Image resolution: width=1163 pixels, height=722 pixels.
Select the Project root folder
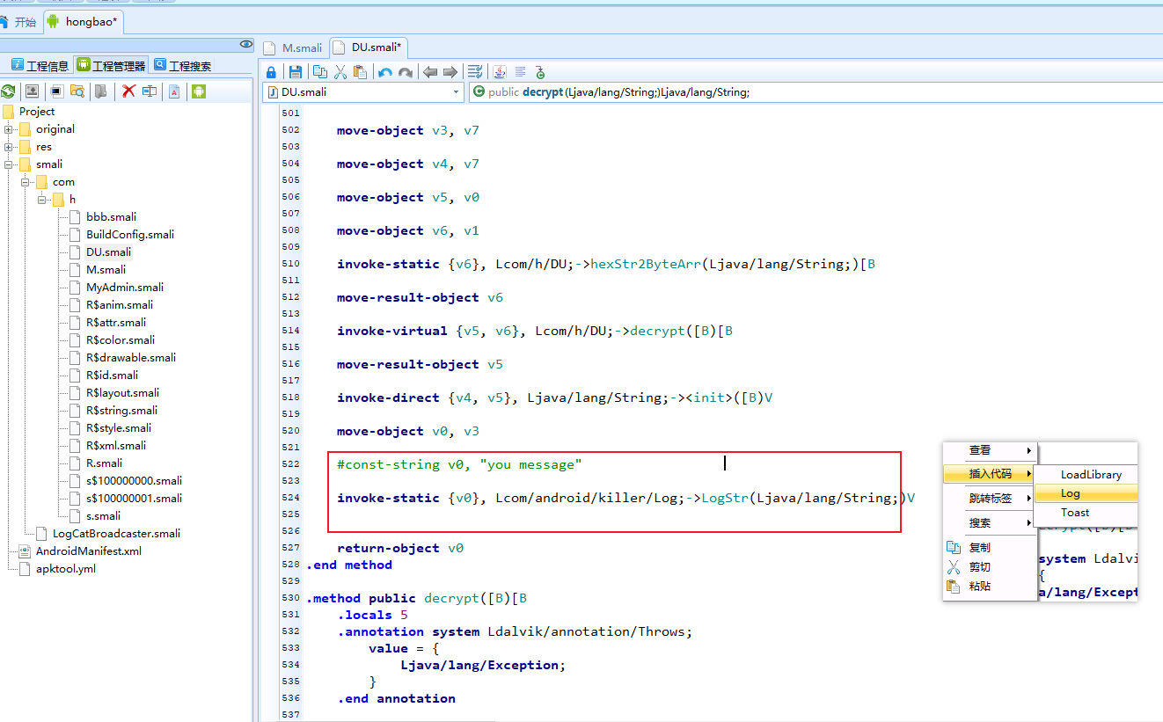click(37, 112)
